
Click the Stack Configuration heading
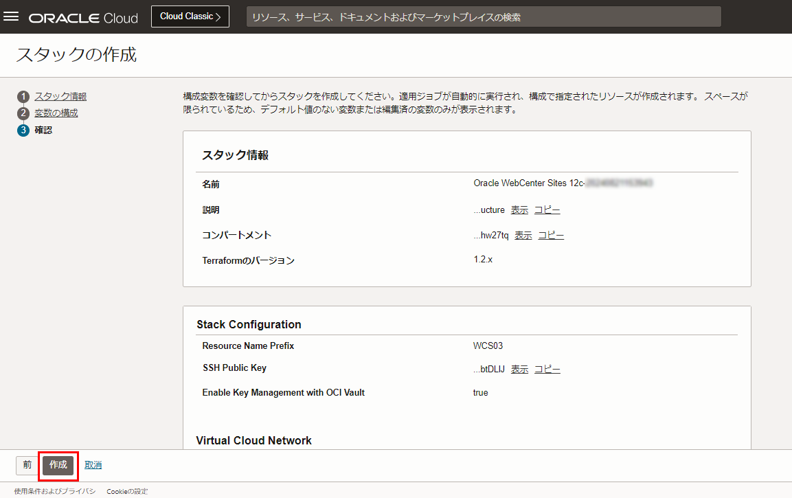point(249,325)
